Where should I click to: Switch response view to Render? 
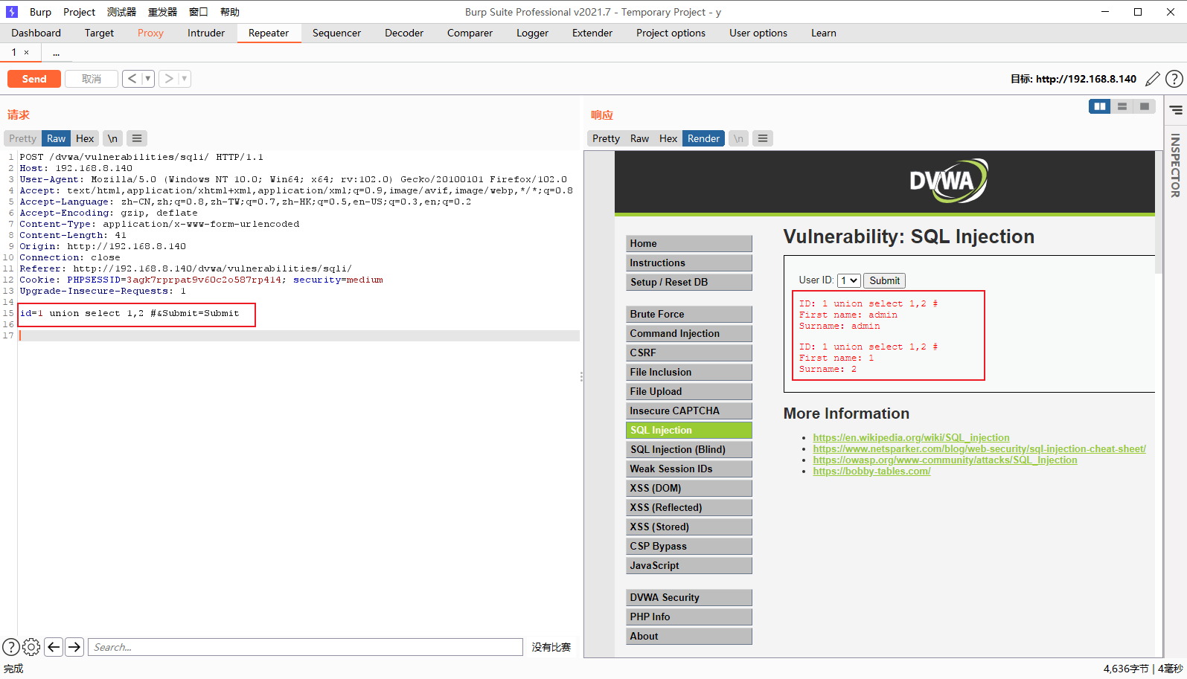703,138
